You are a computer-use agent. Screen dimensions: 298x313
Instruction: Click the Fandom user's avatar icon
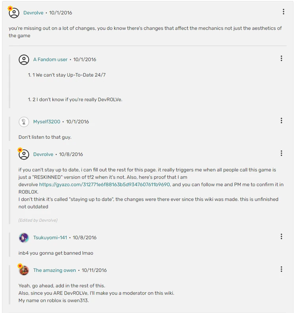coord(24,60)
